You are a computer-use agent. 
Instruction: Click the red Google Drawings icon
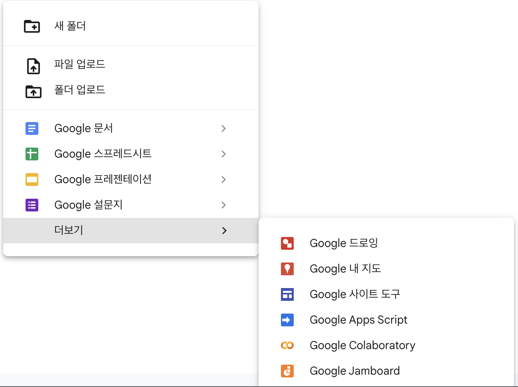tap(287, 243)
